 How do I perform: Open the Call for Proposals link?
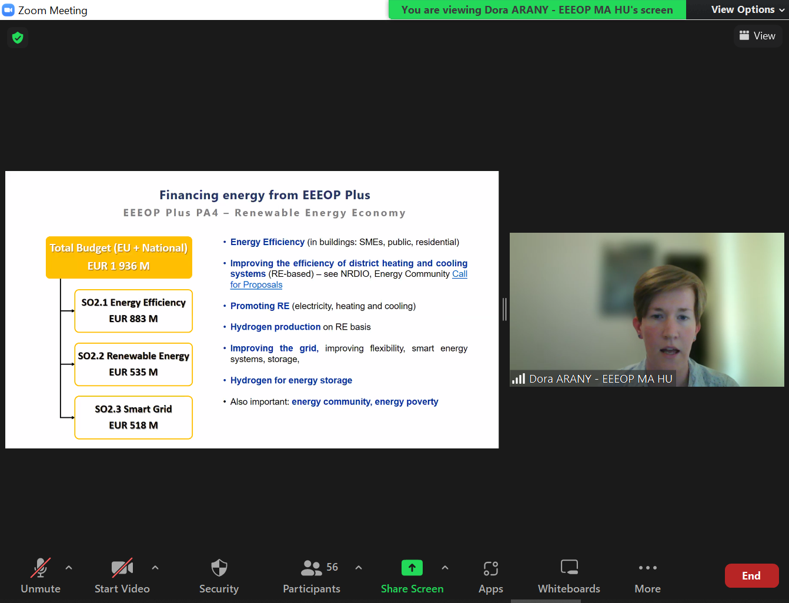coord(256,285)
